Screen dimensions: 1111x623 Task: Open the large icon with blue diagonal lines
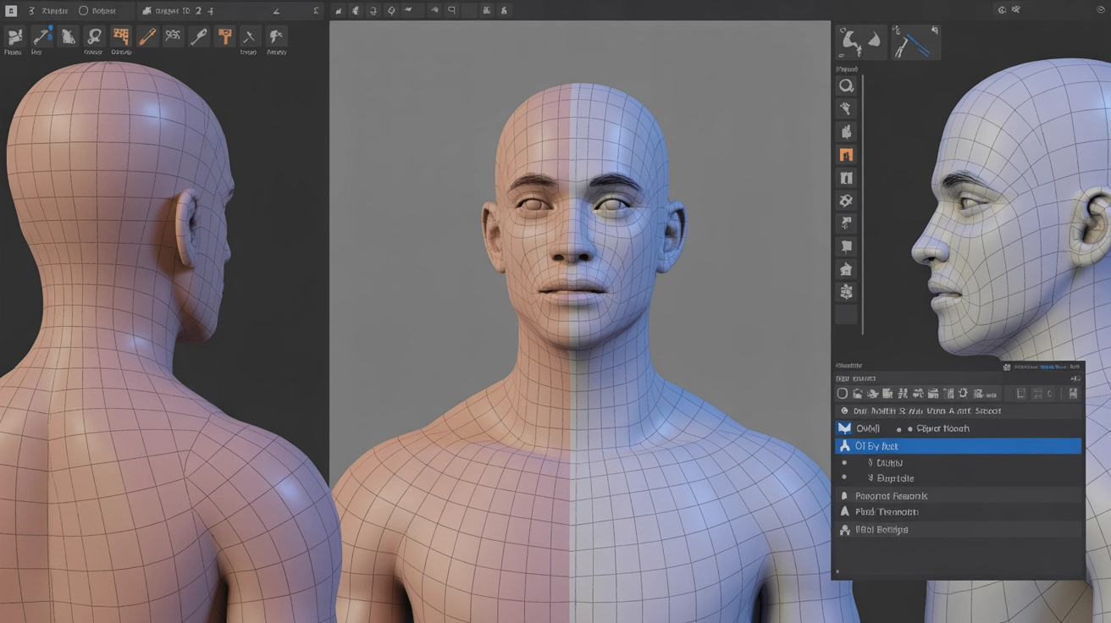point(915,42)
